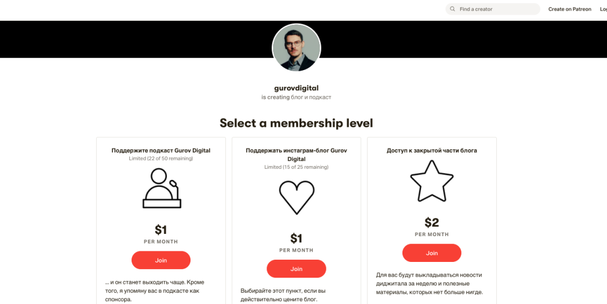Click the Log in link in the header

[x=603, y=9]
